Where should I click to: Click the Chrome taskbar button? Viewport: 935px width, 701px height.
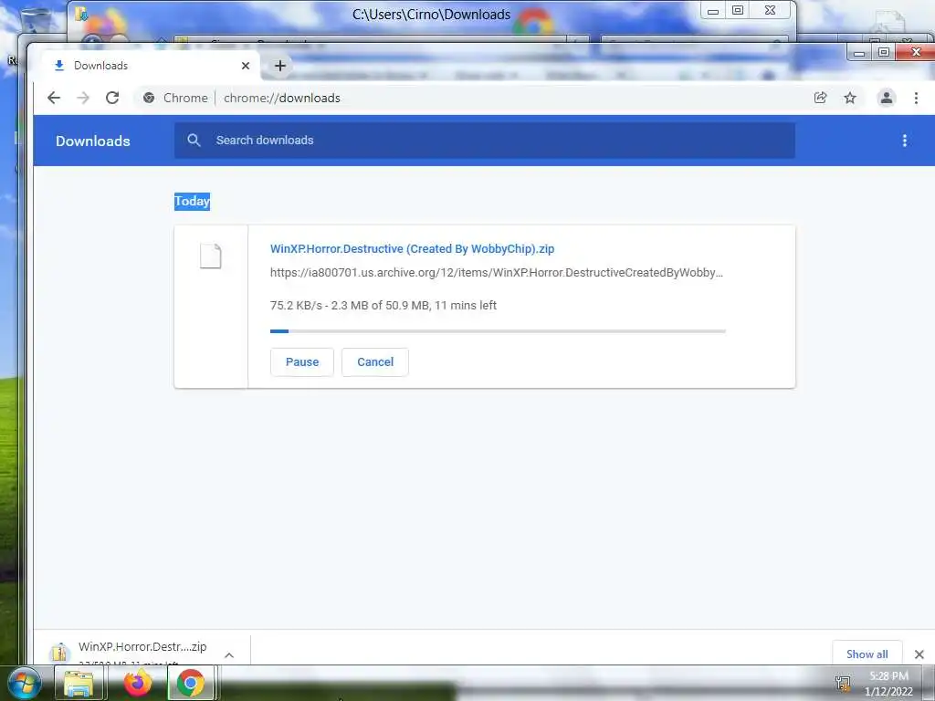190,683
